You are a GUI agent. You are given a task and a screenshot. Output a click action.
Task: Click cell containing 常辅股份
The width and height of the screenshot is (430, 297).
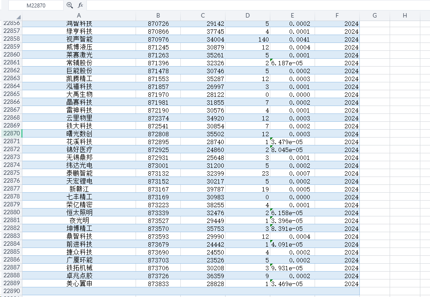(x=79, y=63)
